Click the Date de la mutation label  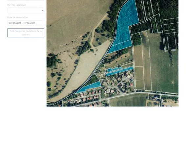tap(17, 17)
